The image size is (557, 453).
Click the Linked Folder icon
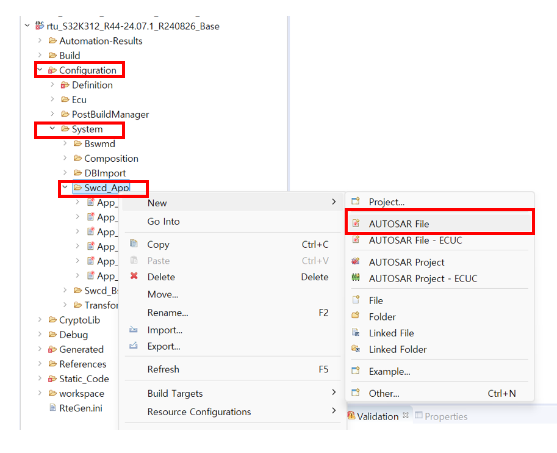coord(356,349)
